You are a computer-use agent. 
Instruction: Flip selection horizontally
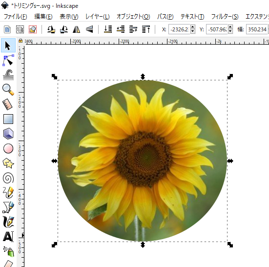click(77, 29)
